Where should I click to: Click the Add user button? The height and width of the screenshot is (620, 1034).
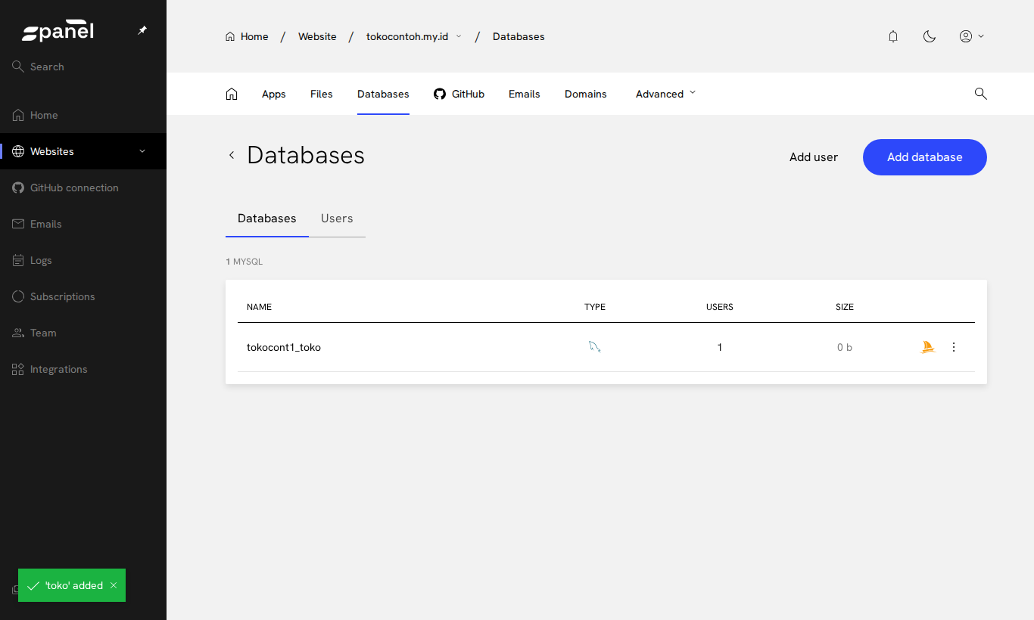click(x=814, y=157)
